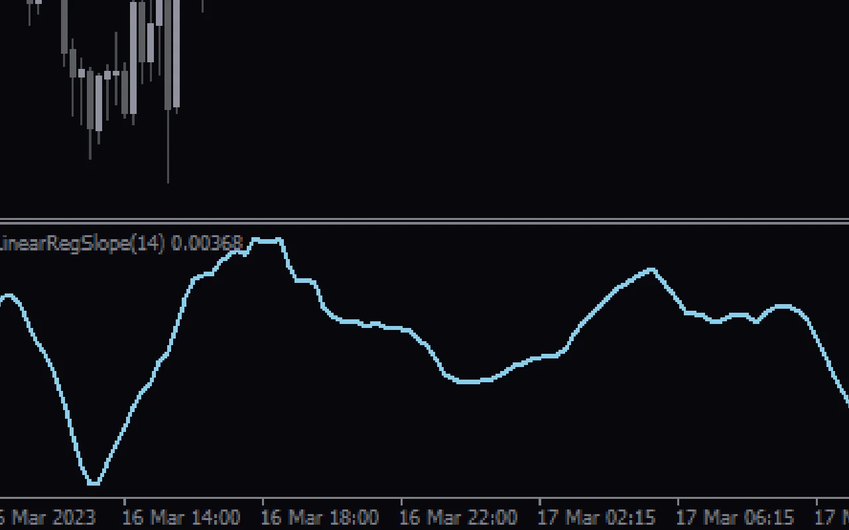Click the 16 Mar 22:00 axis marker

point(458,517)
